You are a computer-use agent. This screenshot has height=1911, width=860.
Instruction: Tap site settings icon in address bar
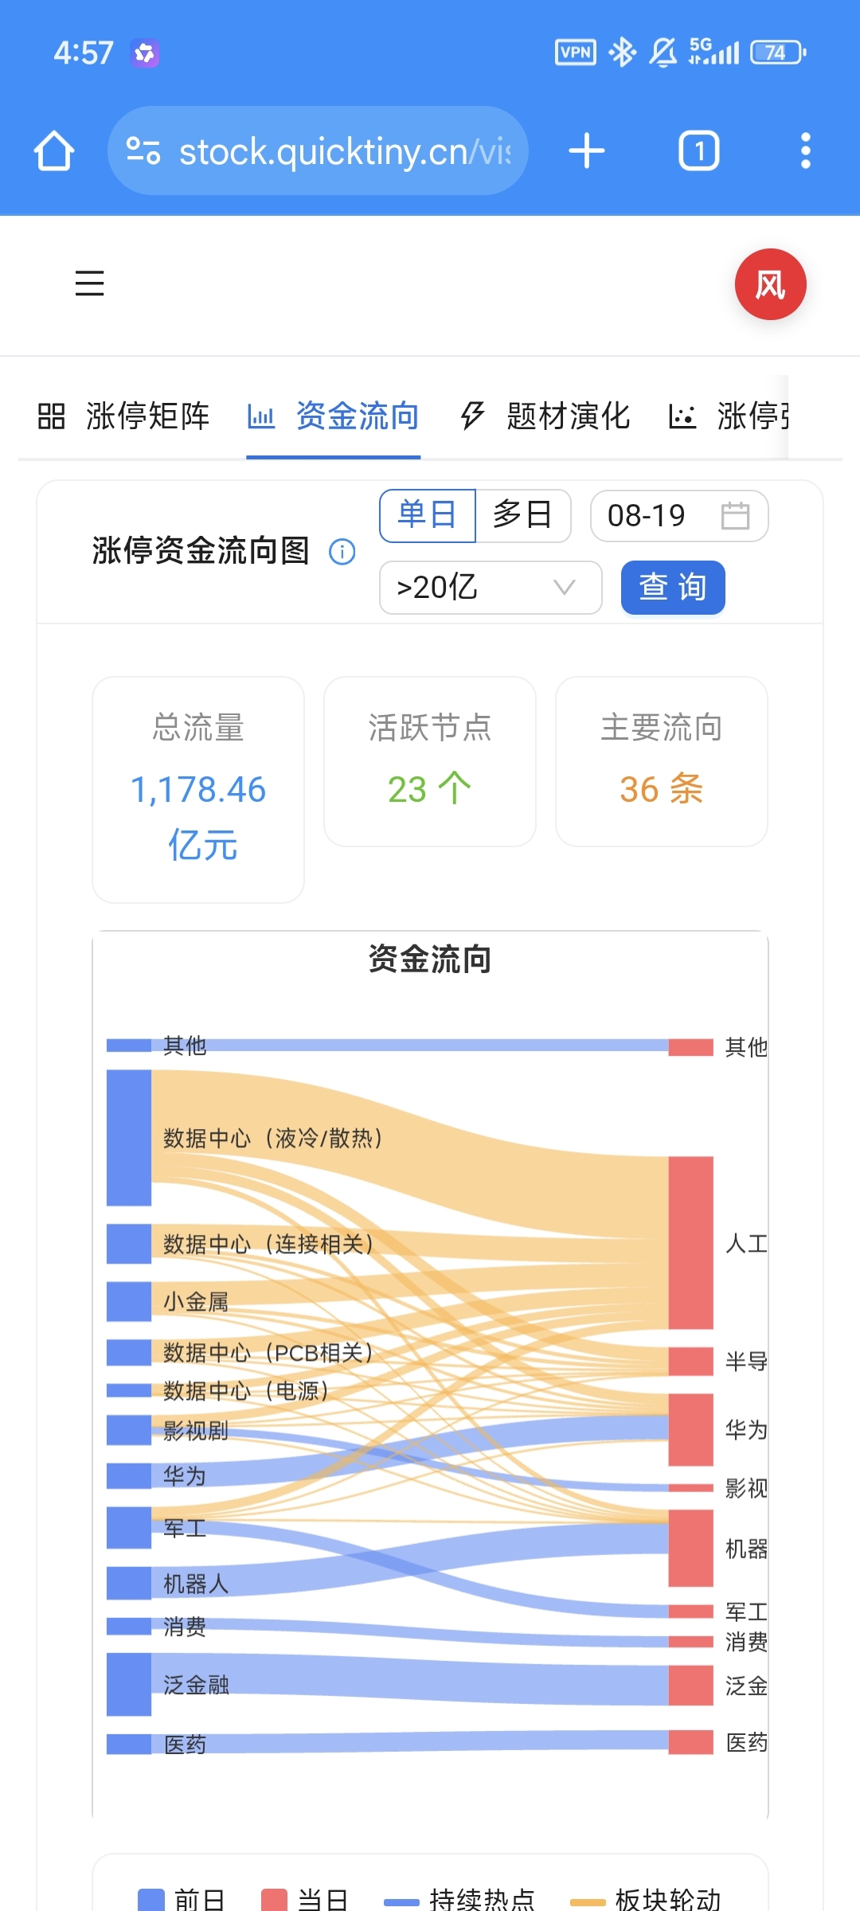pos(144,150)
